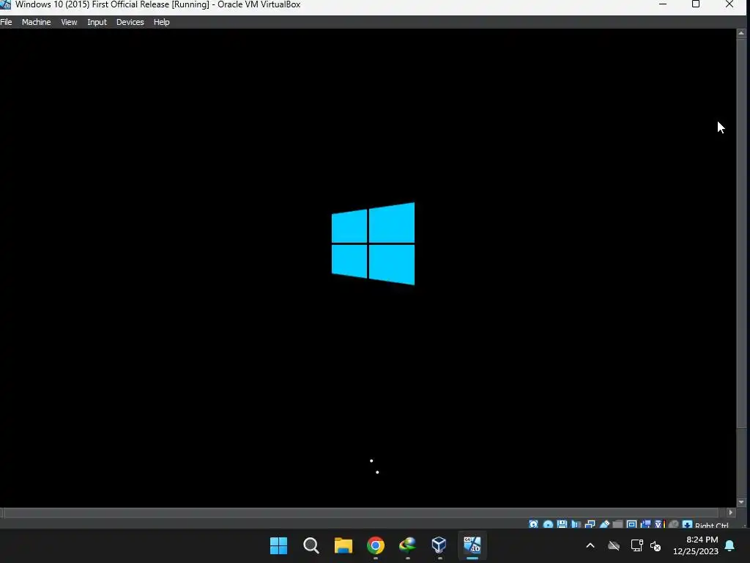Click the floppy disk status icon

(x=562, y=525)
